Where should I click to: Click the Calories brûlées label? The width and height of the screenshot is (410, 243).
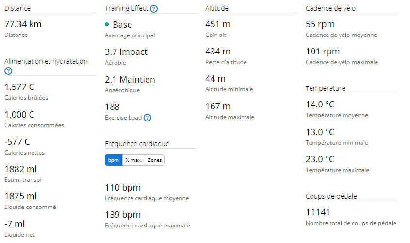tap(26, 98)
